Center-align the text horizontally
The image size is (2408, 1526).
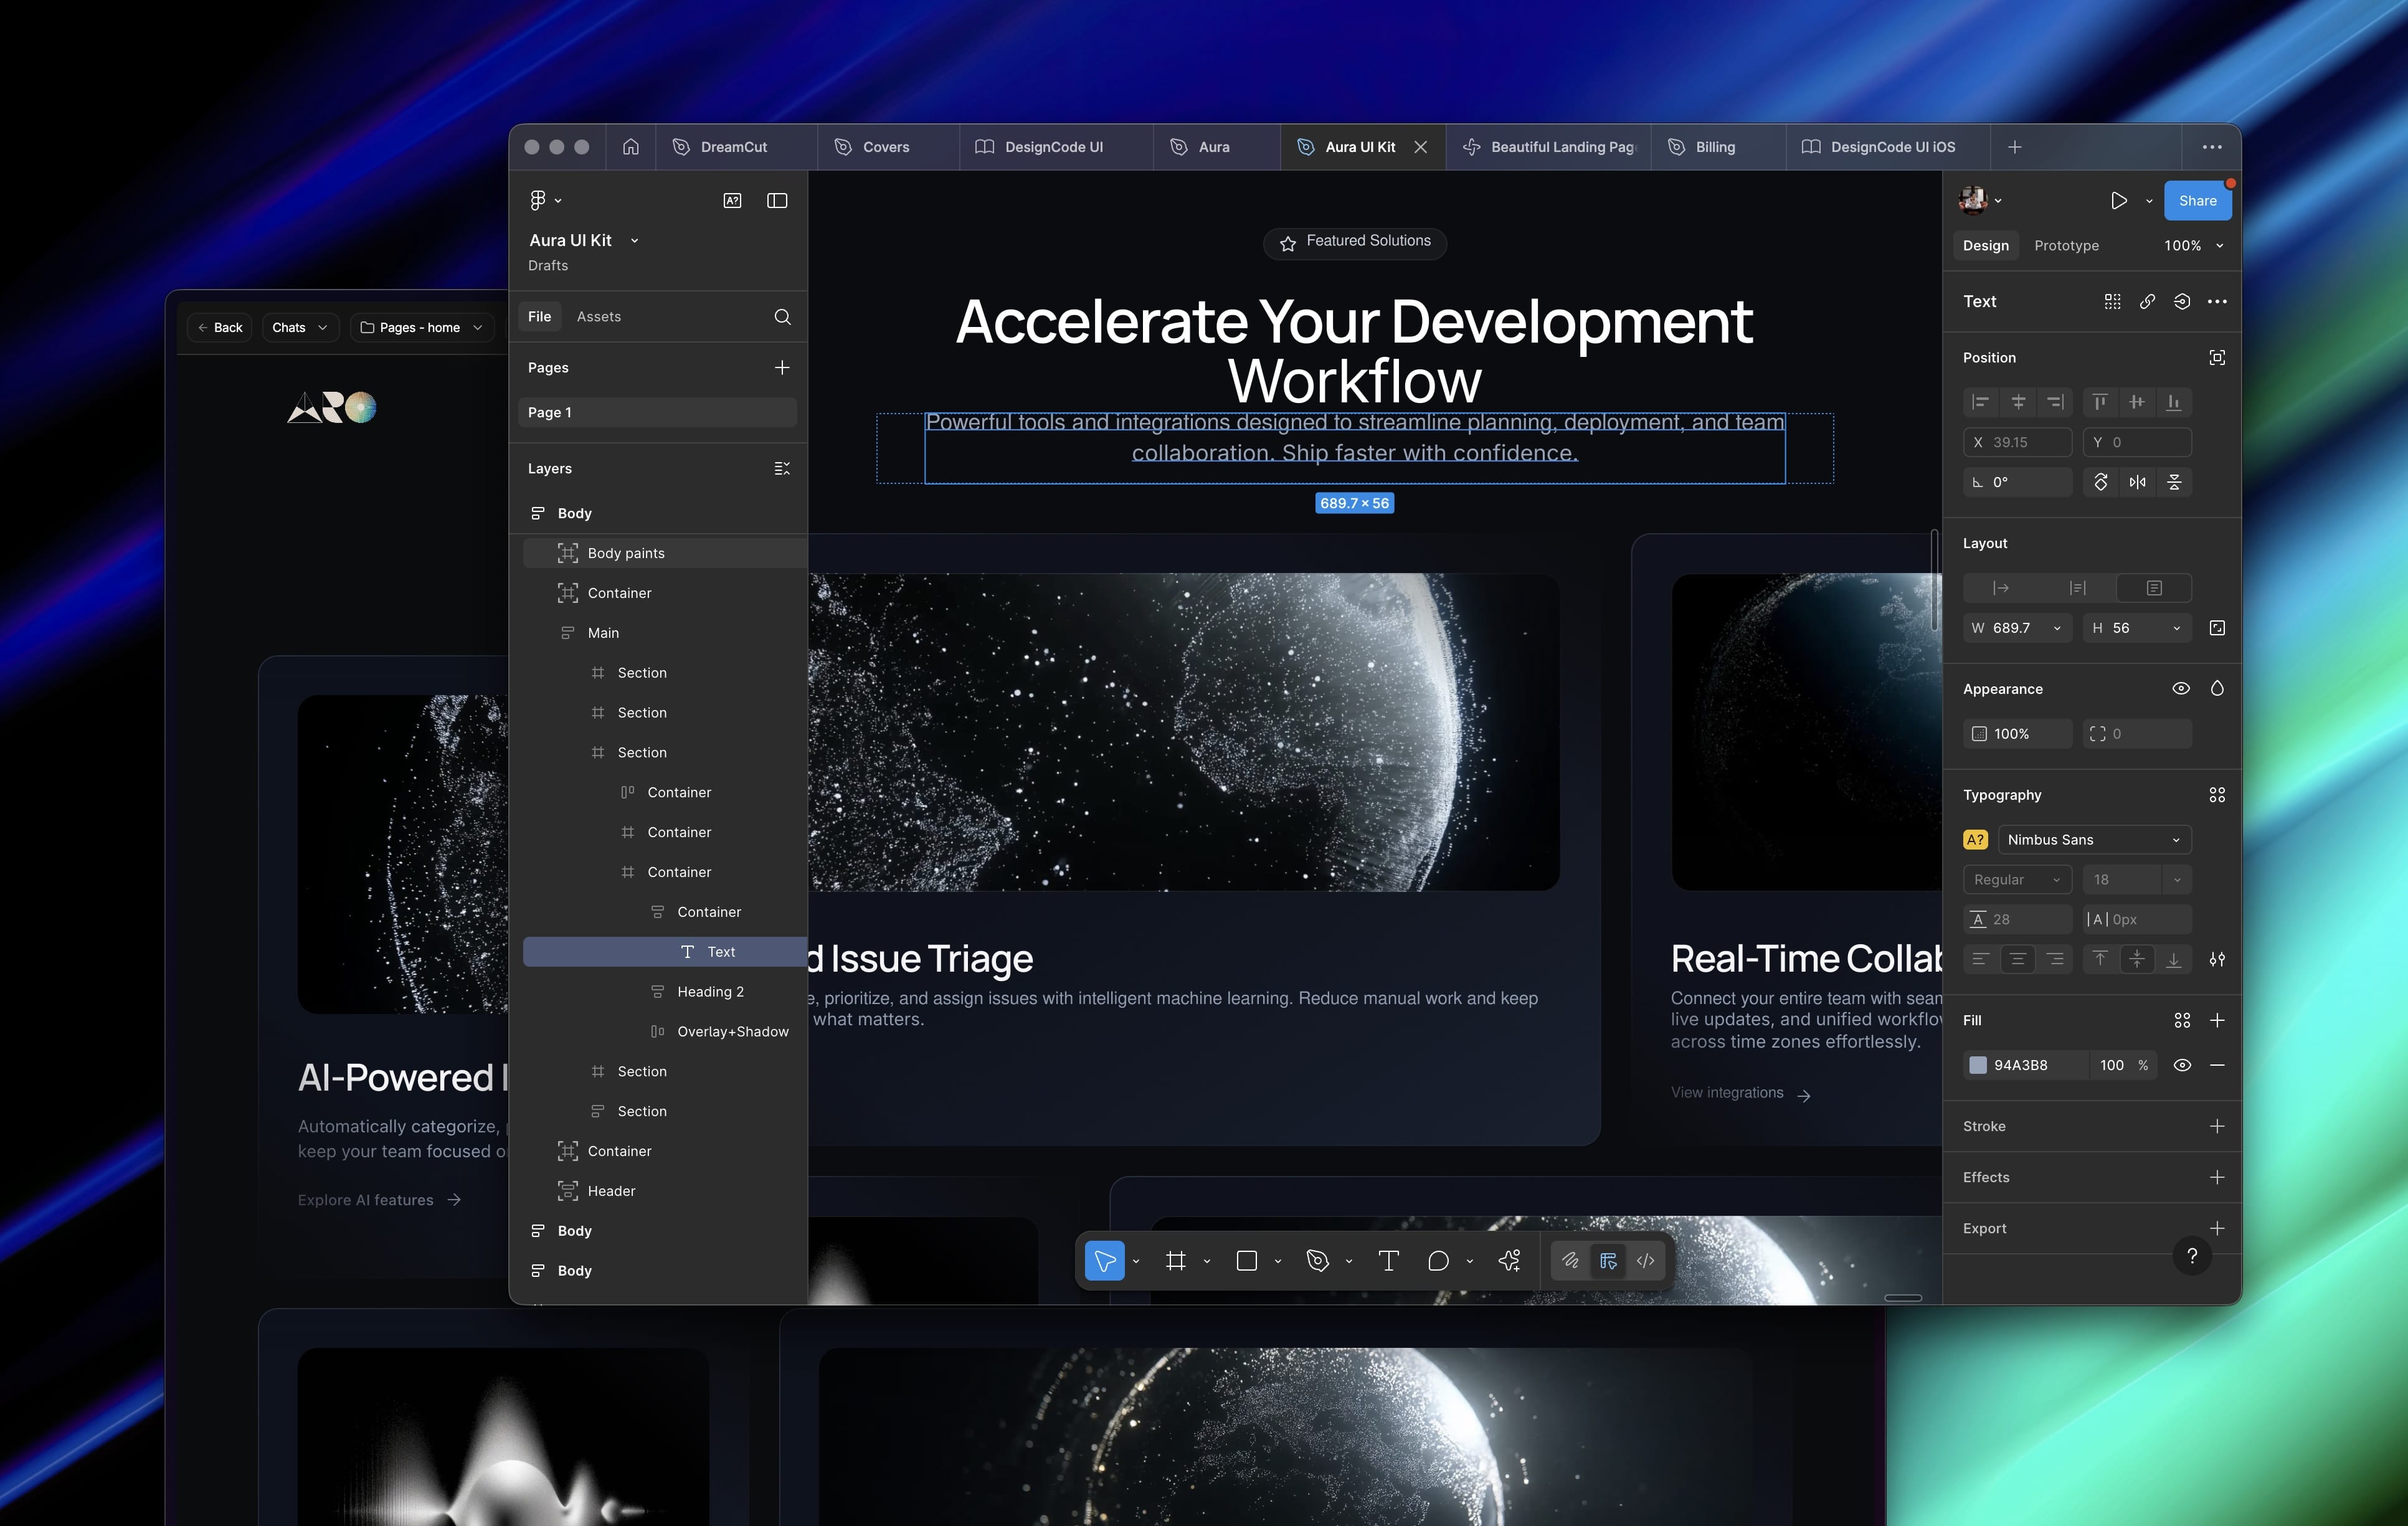click(x=2018, y=959)
